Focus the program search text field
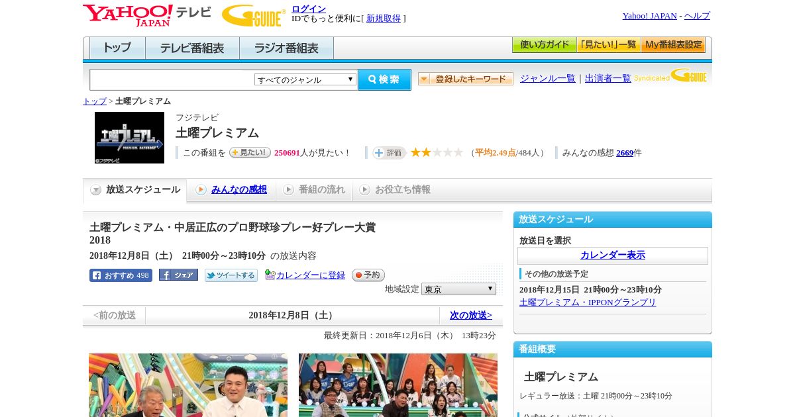This screenshot has height=417, width=795. (172, 79)
